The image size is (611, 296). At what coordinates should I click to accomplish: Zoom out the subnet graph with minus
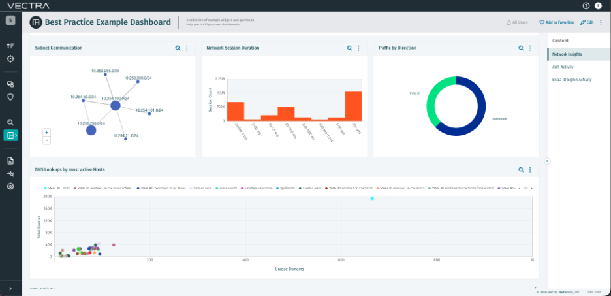(x=47, y=140)
